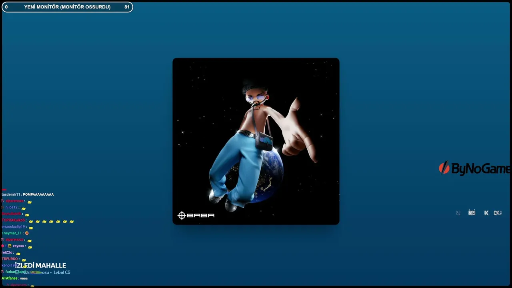Viewport: 512px width, 288px height.
Task: Click the POMPAAAAAAAAAA message text from tasdemir11
Action: pos(38,194)
